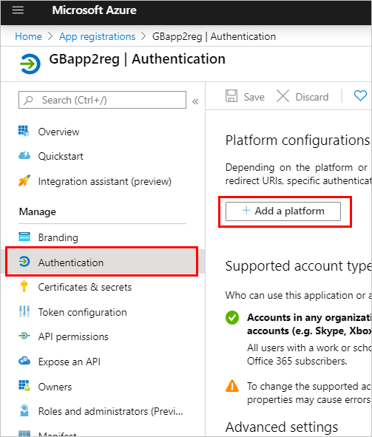The height and width of the screenshot is (437, 372).
Task: Click the Integration assistant rocket icon
Action: tap(24, 180)
